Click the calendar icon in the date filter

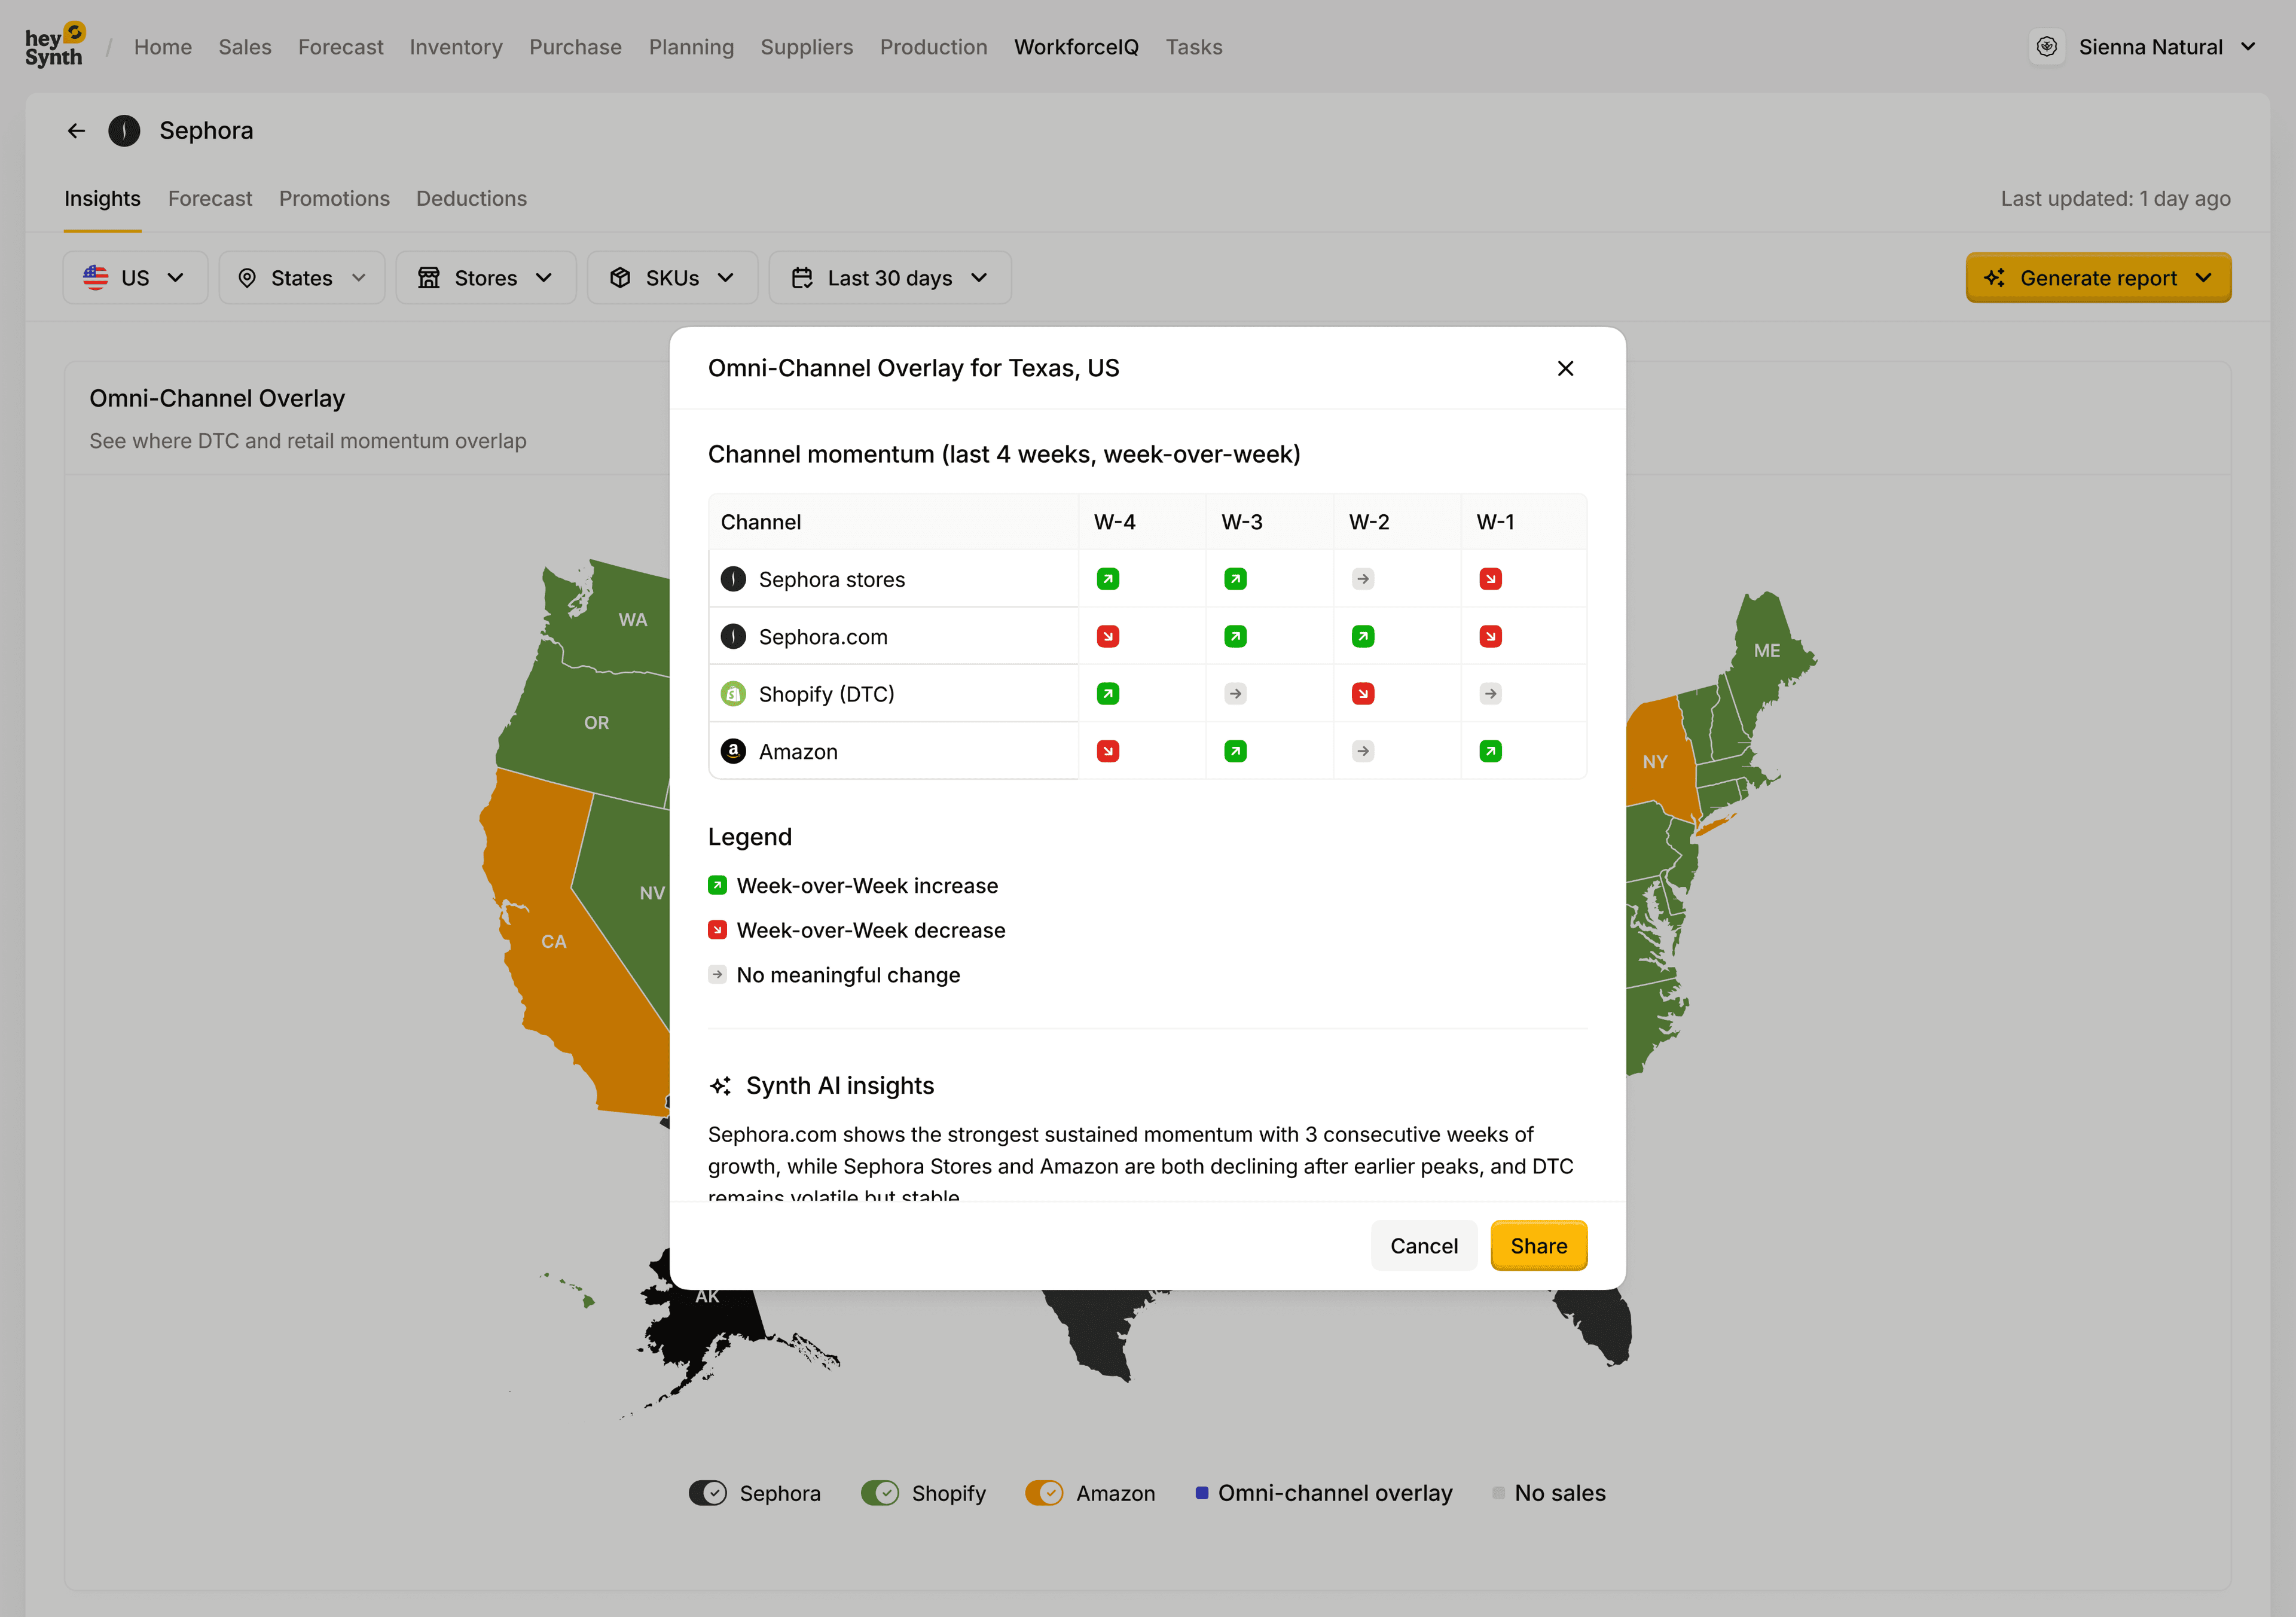coord(803,277)
